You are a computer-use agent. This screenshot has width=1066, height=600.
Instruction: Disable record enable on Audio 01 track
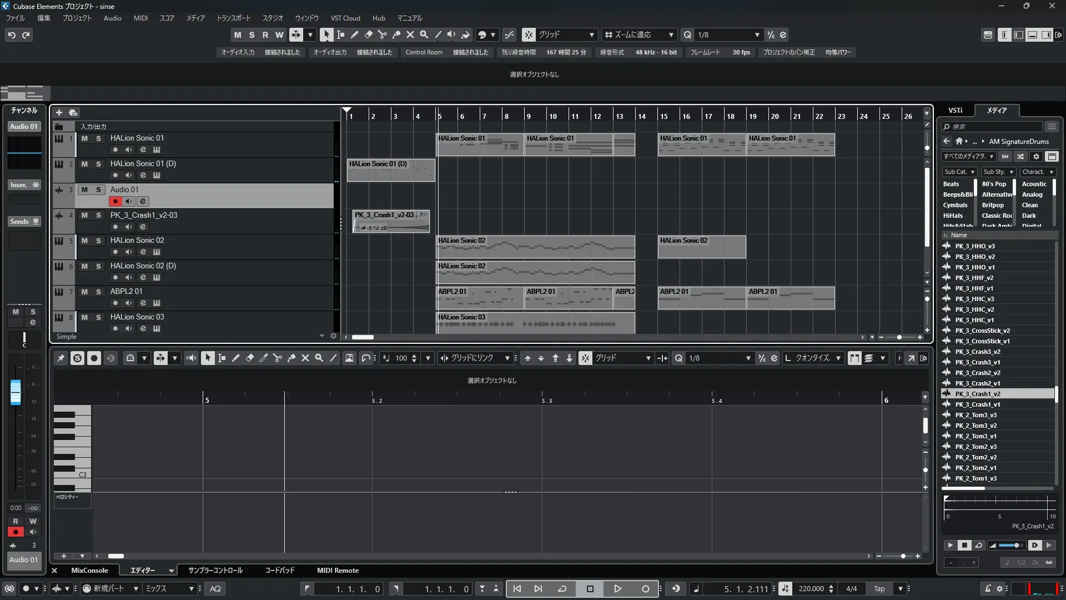click(x=115, y=201)
